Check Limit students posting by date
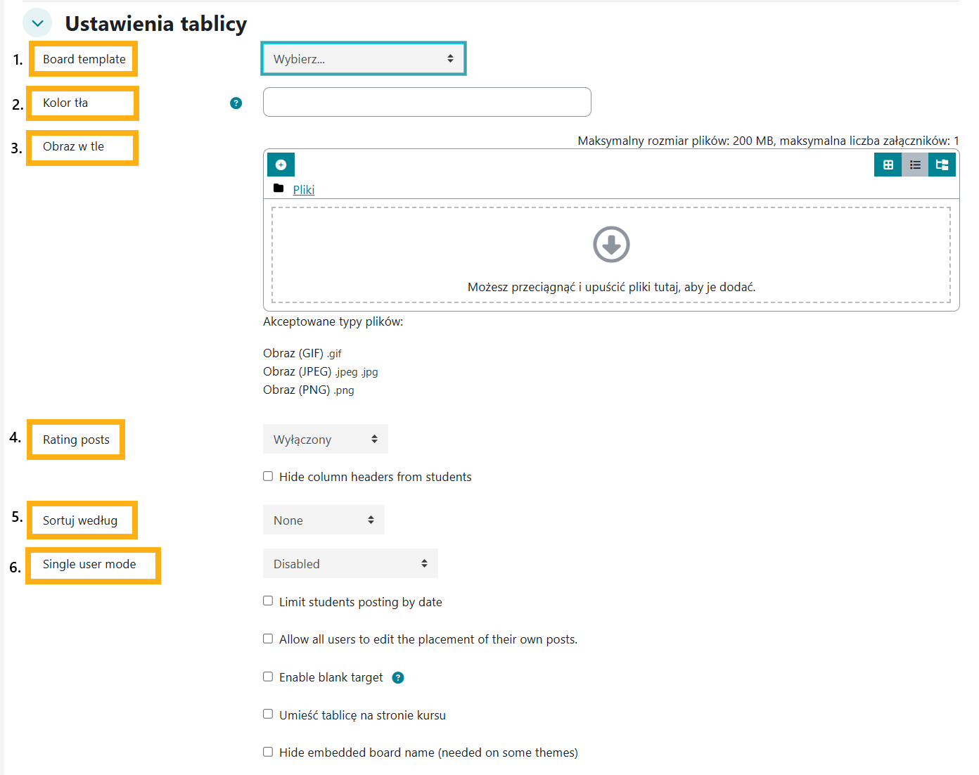The width and height of the screenshot is (979, 775). (x=268, y=601)
